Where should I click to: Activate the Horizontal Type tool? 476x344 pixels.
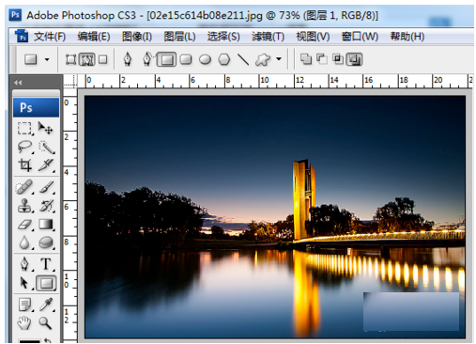coord(46,264)
